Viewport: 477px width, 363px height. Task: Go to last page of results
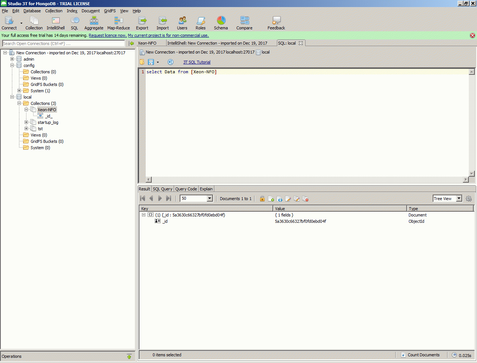[x=168, y=199]
